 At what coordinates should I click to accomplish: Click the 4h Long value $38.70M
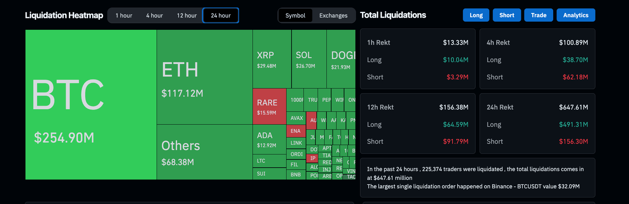575,60
